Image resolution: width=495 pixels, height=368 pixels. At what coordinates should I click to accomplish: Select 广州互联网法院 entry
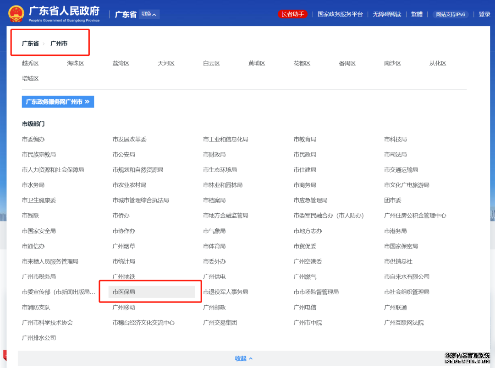pyautogui.click(x=404, y=323)
